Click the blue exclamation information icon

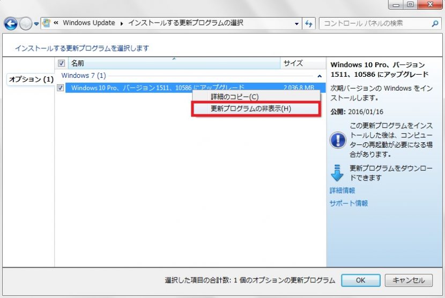tap(338, 140)
